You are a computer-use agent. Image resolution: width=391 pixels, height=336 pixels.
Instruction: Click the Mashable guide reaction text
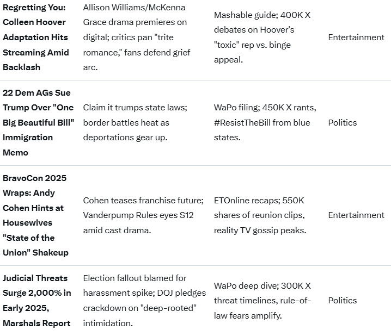[x=262, y=37]
